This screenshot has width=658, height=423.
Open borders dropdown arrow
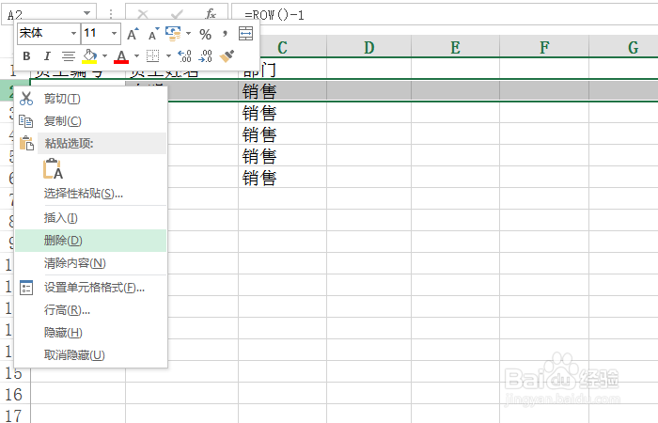168,55
